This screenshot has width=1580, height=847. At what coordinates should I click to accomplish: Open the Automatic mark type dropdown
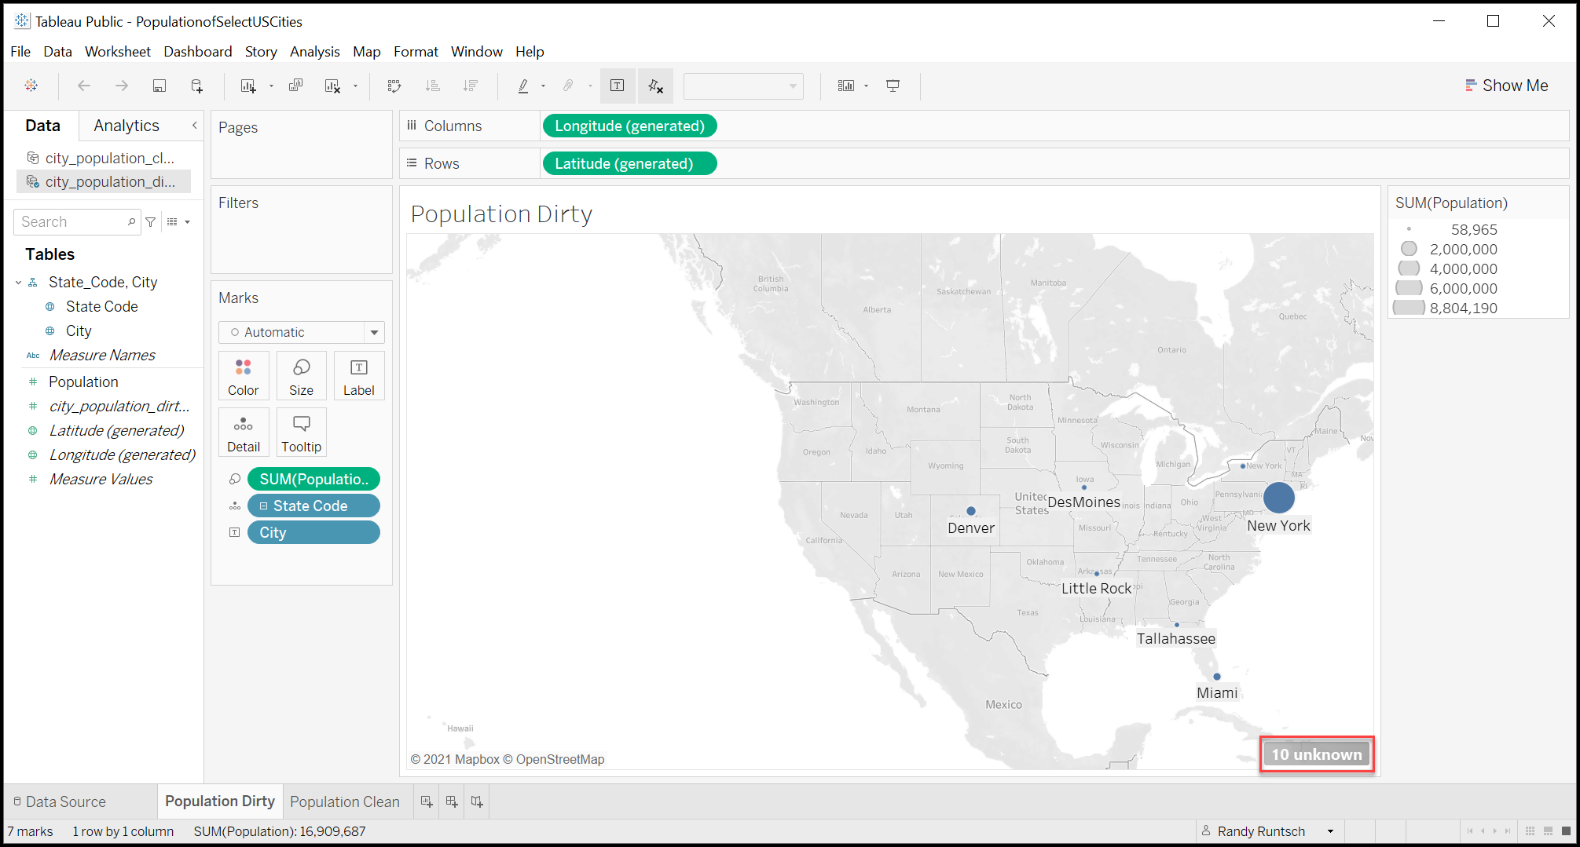301,332
